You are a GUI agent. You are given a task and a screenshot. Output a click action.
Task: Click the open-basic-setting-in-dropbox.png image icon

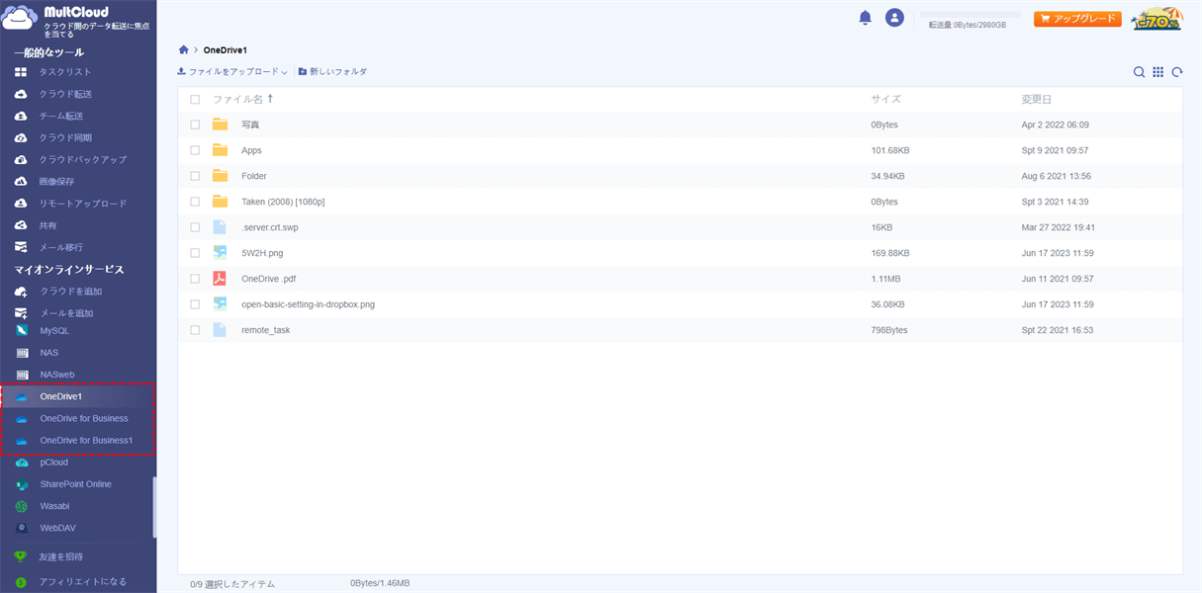220,304
